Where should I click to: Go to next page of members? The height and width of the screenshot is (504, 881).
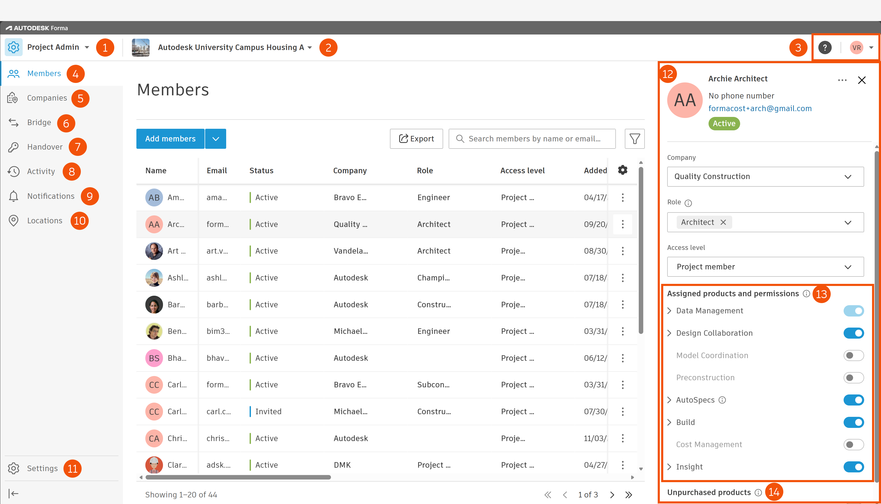pyautogui.click(x=612, y=495)
